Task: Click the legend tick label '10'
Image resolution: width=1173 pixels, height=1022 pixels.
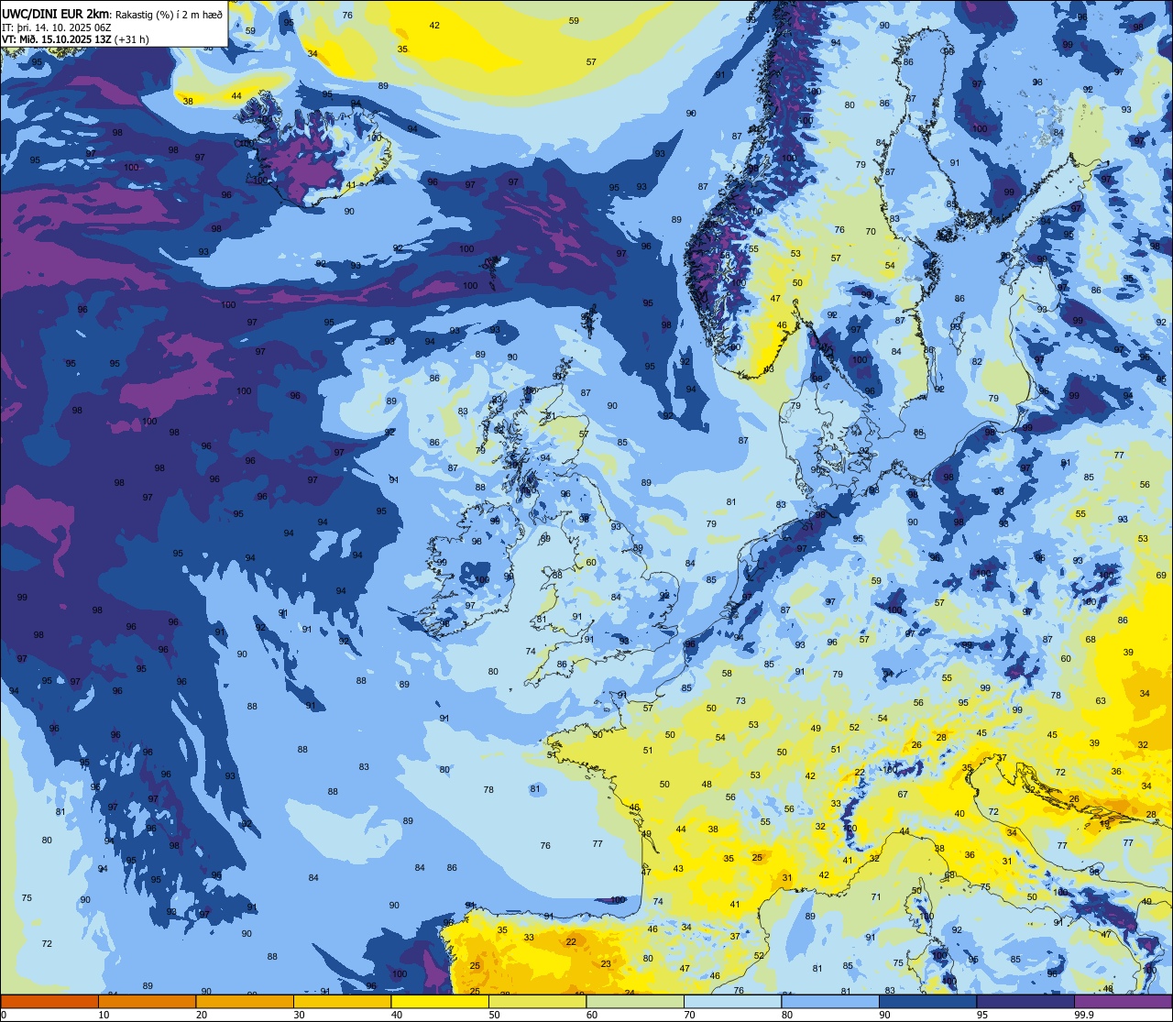Action: click(104, 1015)
